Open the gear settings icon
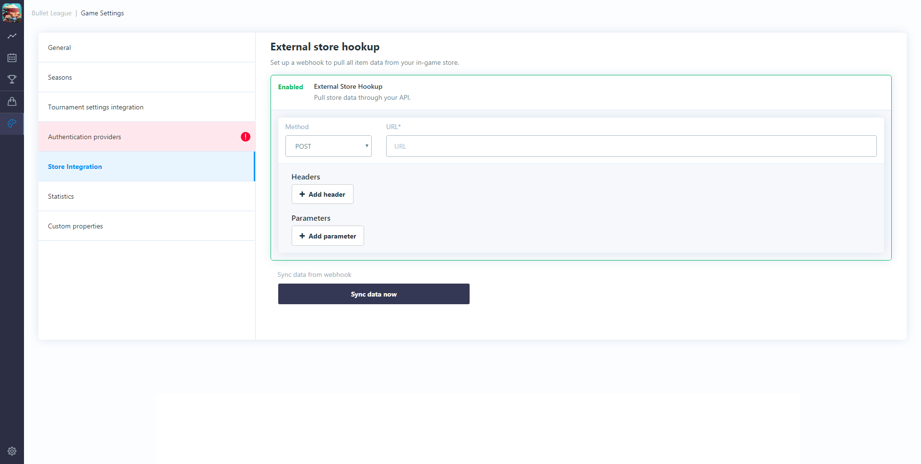The image size is (921, 464). pyautogui.click(x=12, y=451)
